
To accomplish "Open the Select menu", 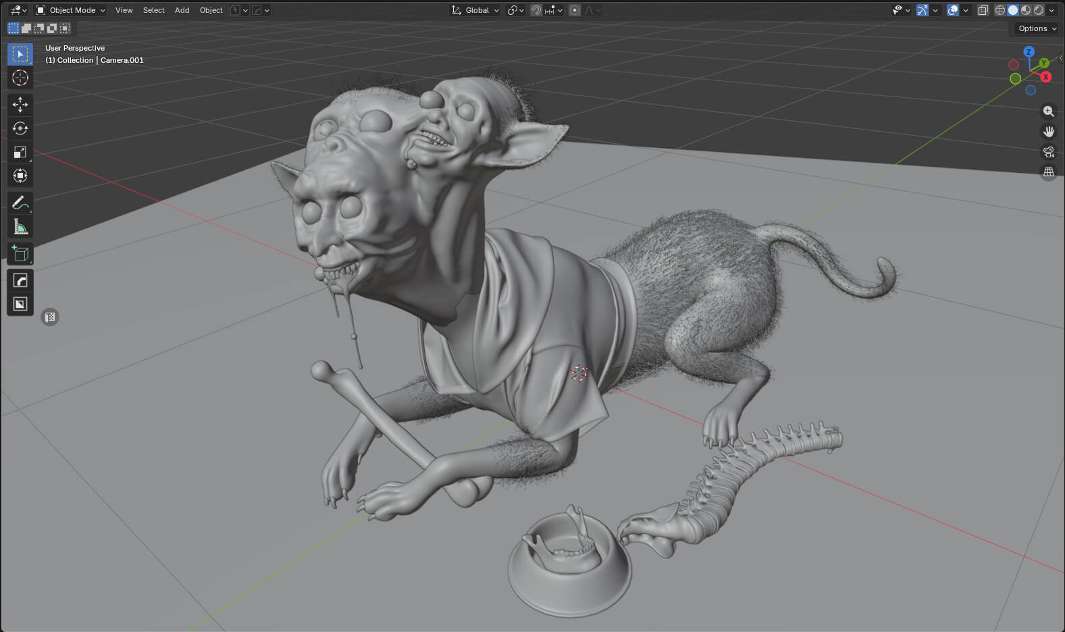I will [154, 10].
